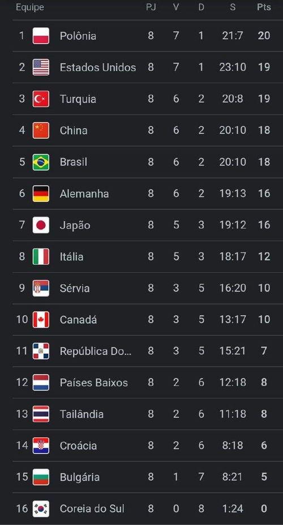Click the Germany flag icon
The image size is (283, 525).
tap(41, 193)
